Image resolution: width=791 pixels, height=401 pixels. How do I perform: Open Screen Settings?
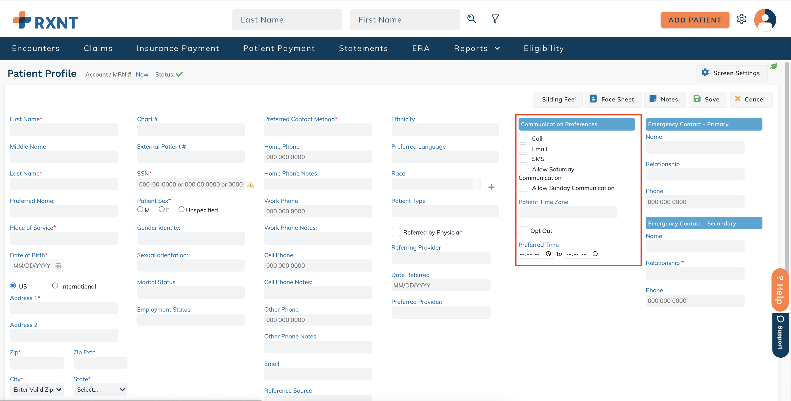732,73
